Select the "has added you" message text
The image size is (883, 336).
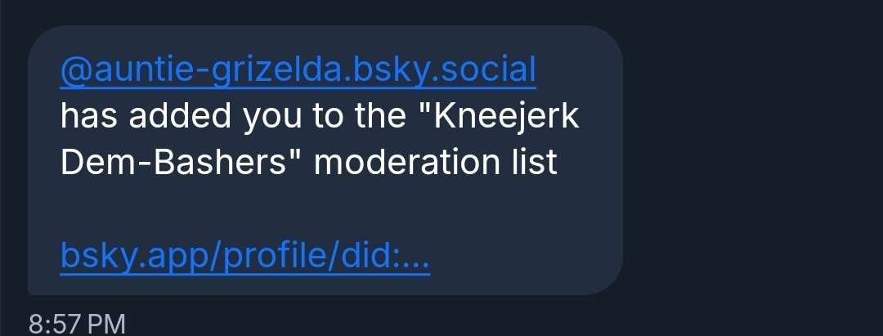click(147, 118)
